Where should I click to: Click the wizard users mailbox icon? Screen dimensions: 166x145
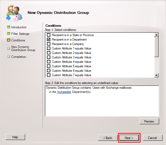point(13,13)
